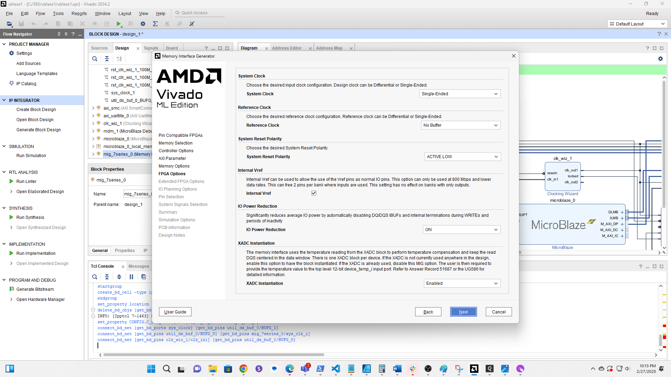Click the Open File toolbar icon
This screenshot has width=671, height=377.
pos(9,24)
